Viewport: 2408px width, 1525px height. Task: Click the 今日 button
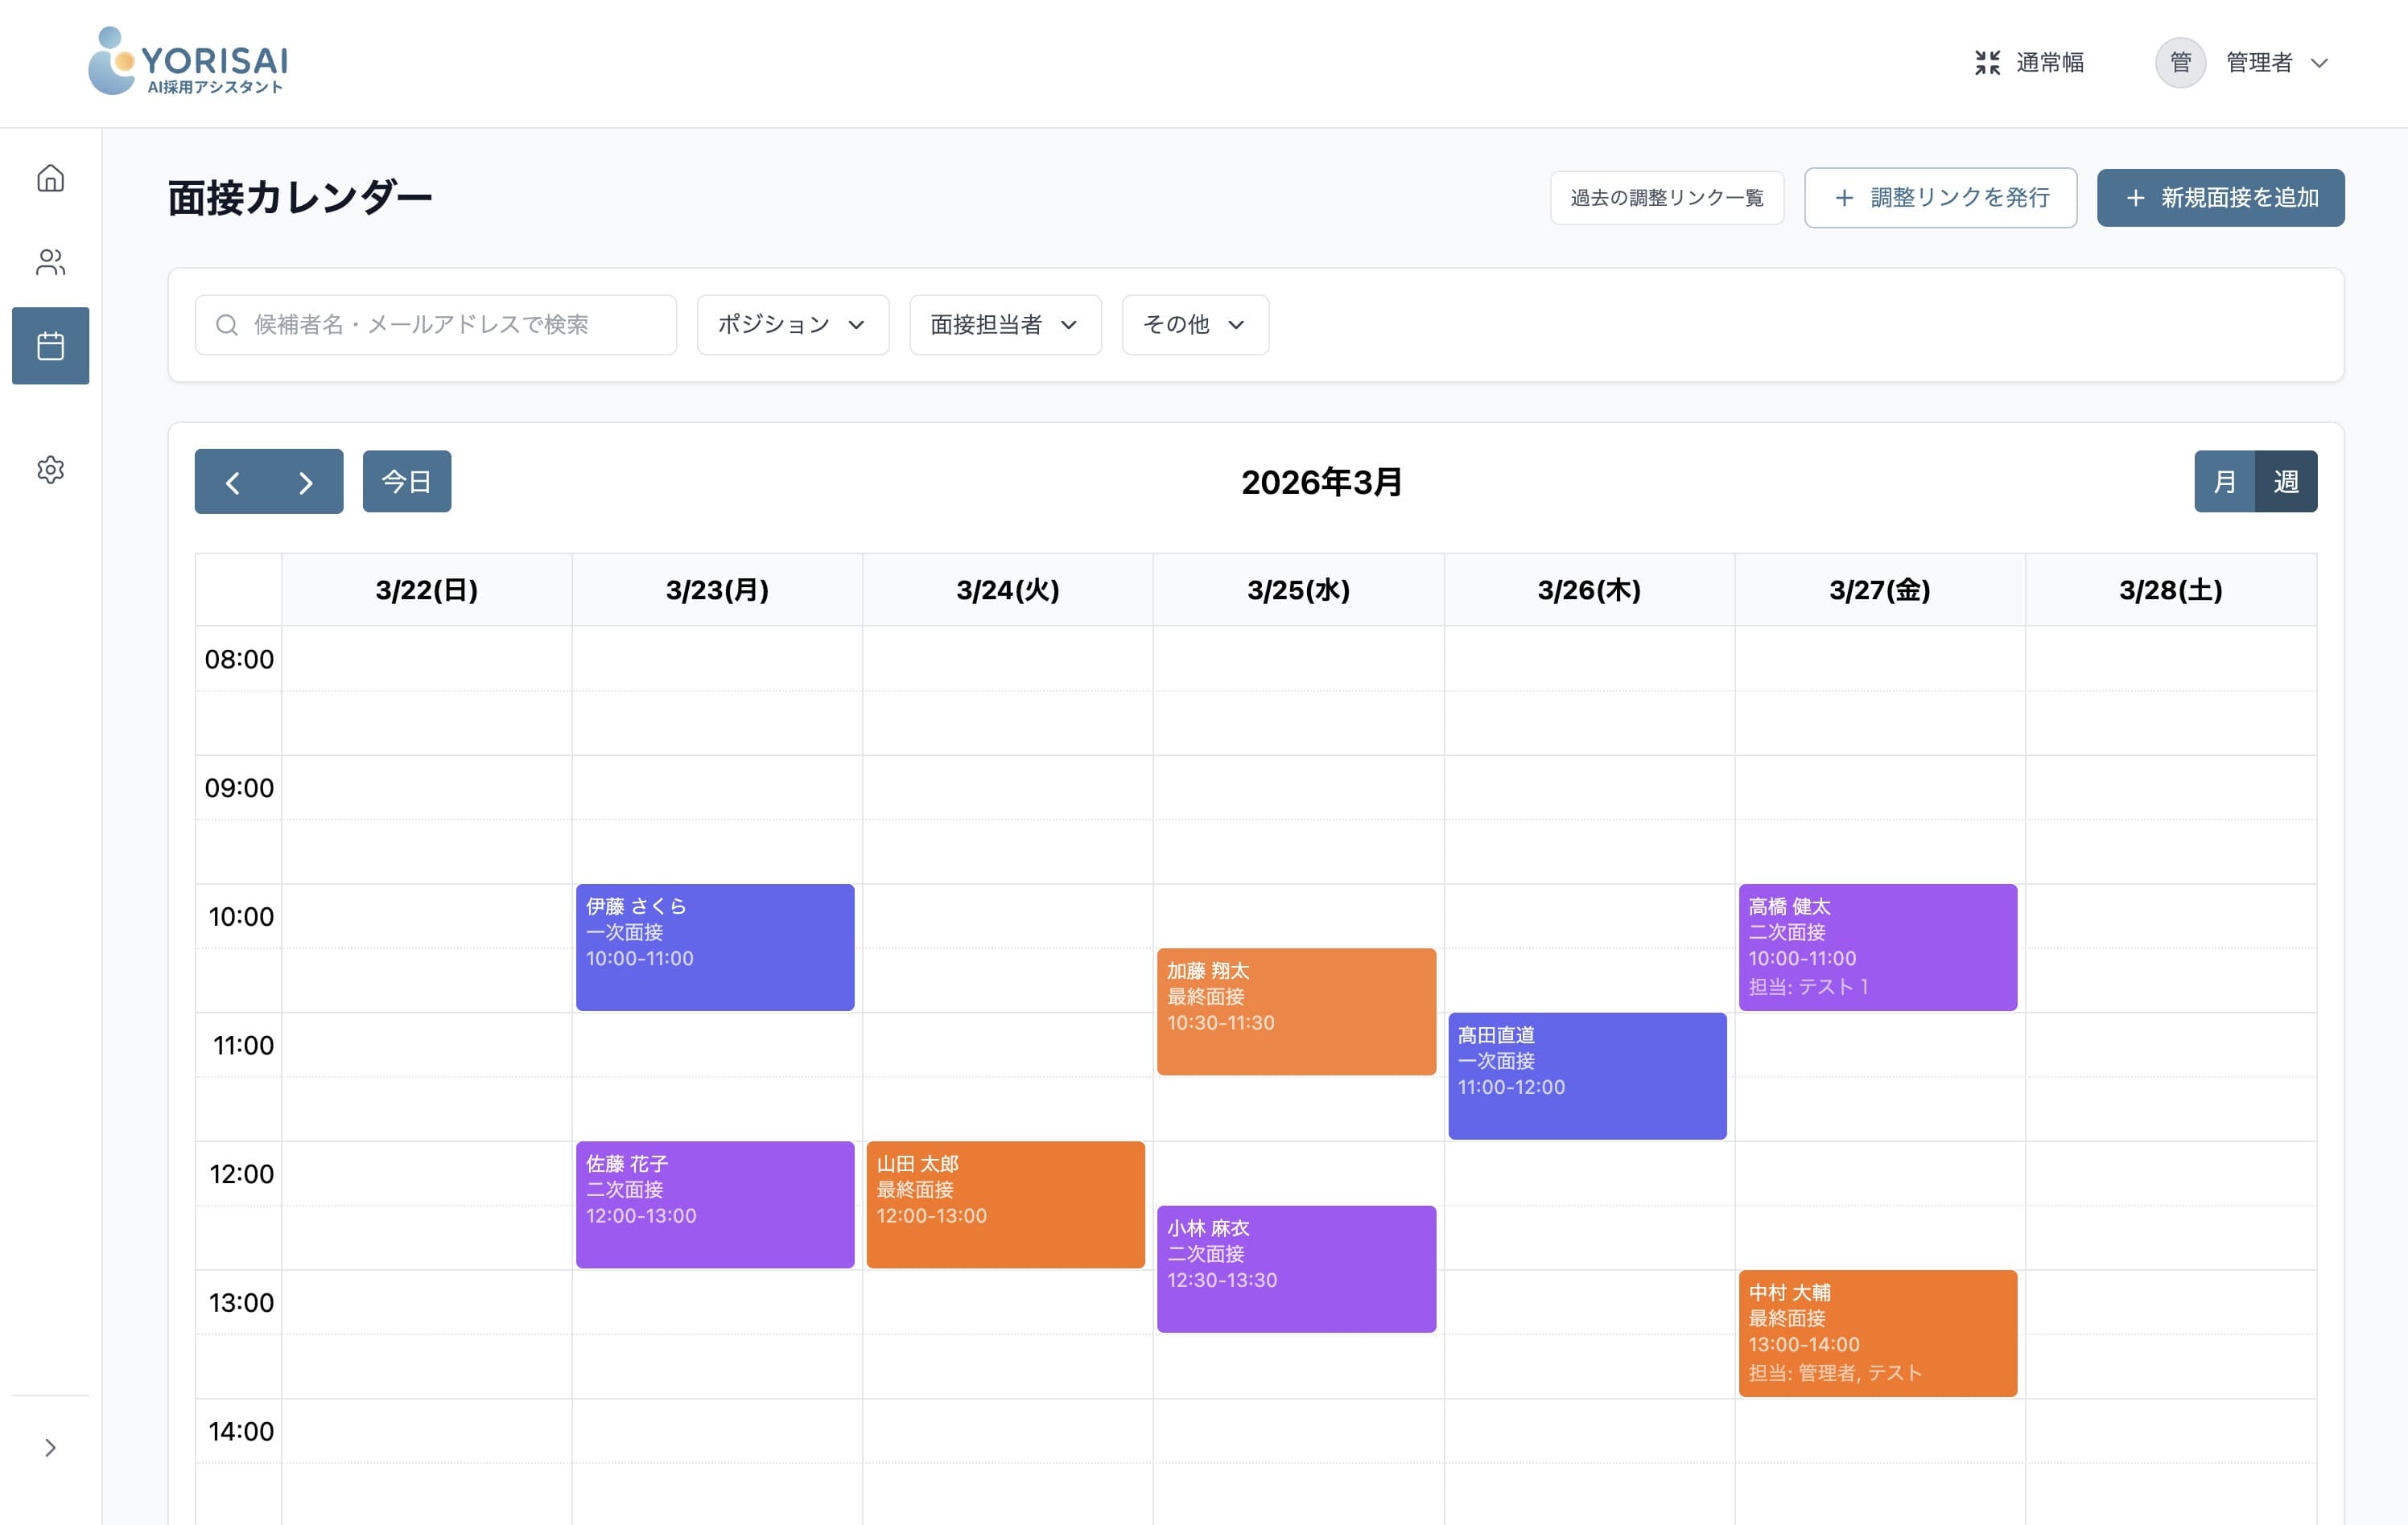click(x=406, y=482)
